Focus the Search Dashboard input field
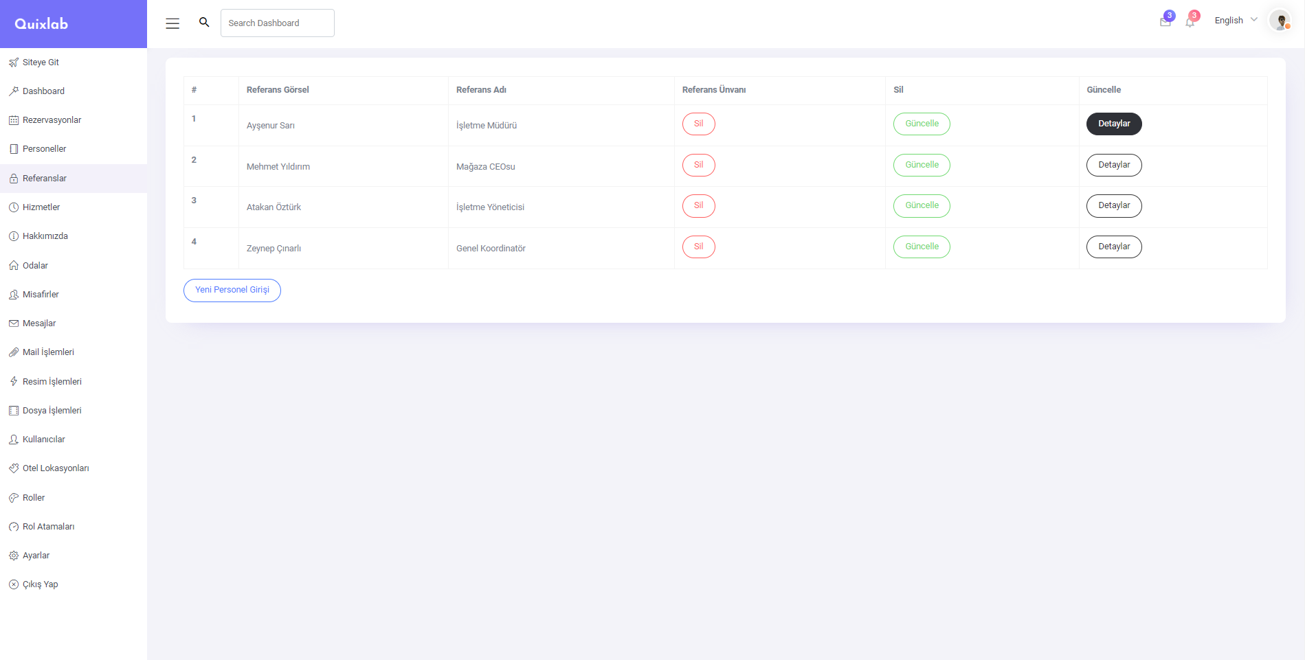The image size is (1305, 660). tap(278, 23)
